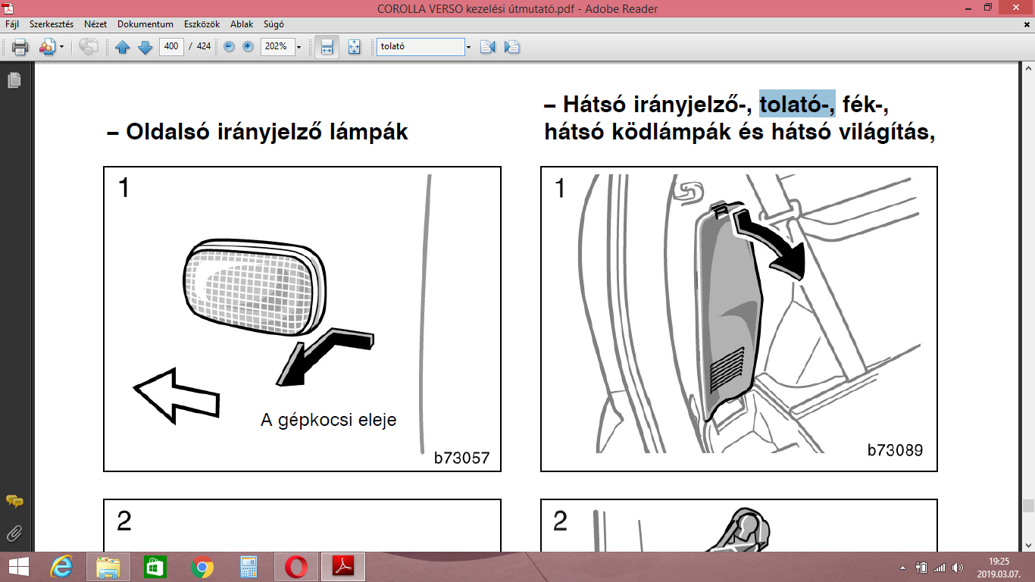The height and width of the screenshot is (582, 1035).
Task: Select the zoom percentage field 202%
Action: (277, 46)
